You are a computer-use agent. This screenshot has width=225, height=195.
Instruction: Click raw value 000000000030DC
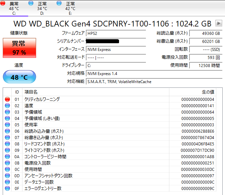point(198,169)
